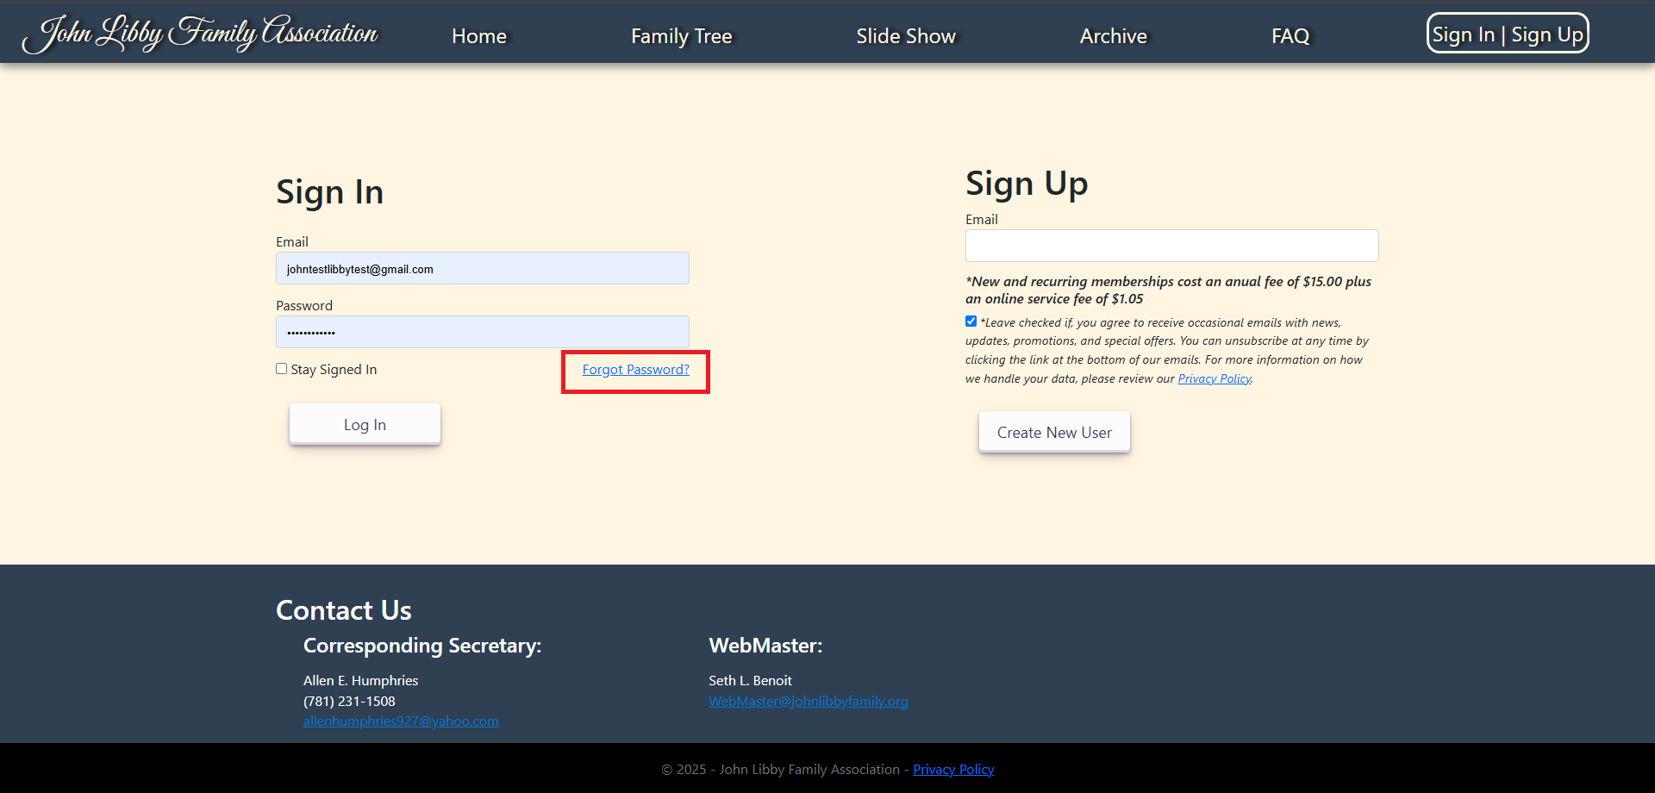Viewport: 1655px width, 793px height.
Task: Click the Contact Us heading
Action: point(344,610)
